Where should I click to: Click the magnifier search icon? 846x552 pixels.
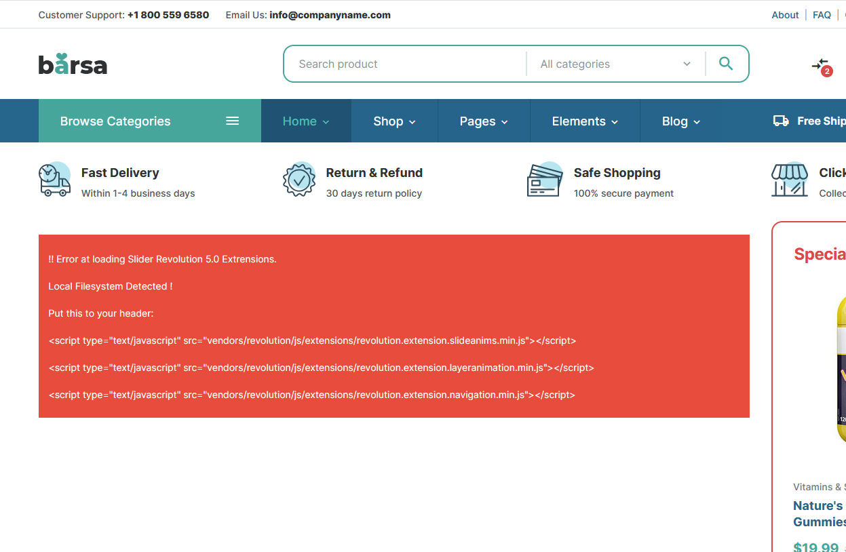pyautogui.click(x=726, y=64)
